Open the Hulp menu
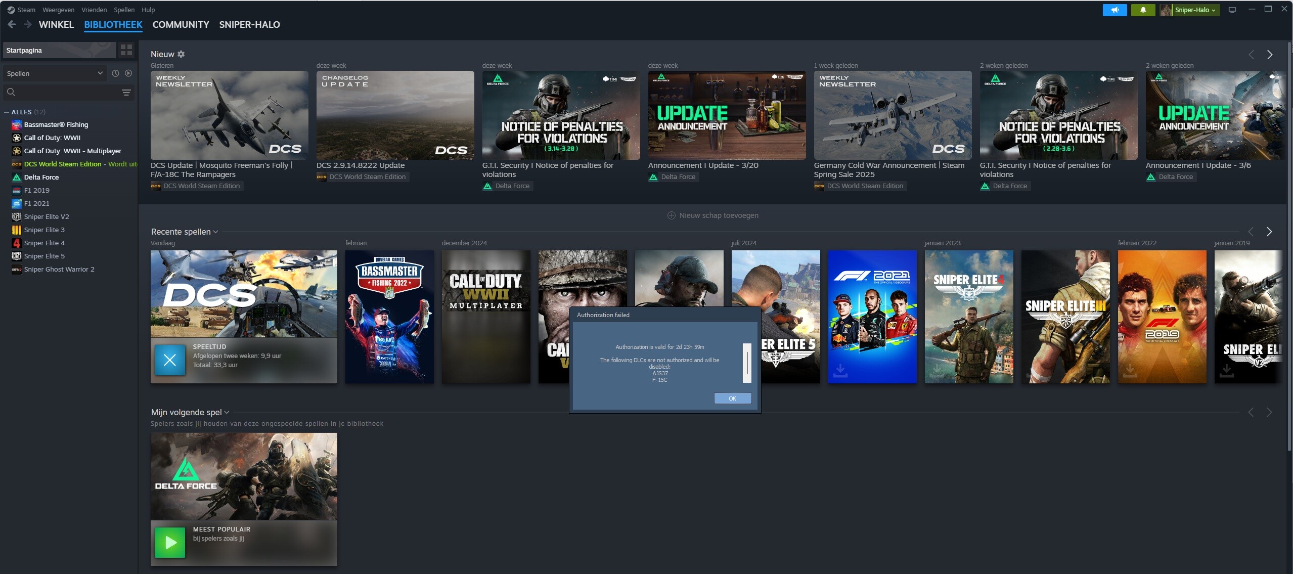This screenshot has width=1293, height=574. tap(148, 10)
